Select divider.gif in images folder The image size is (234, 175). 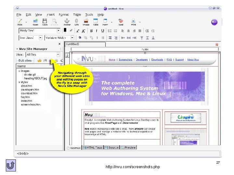pos(30,75)
